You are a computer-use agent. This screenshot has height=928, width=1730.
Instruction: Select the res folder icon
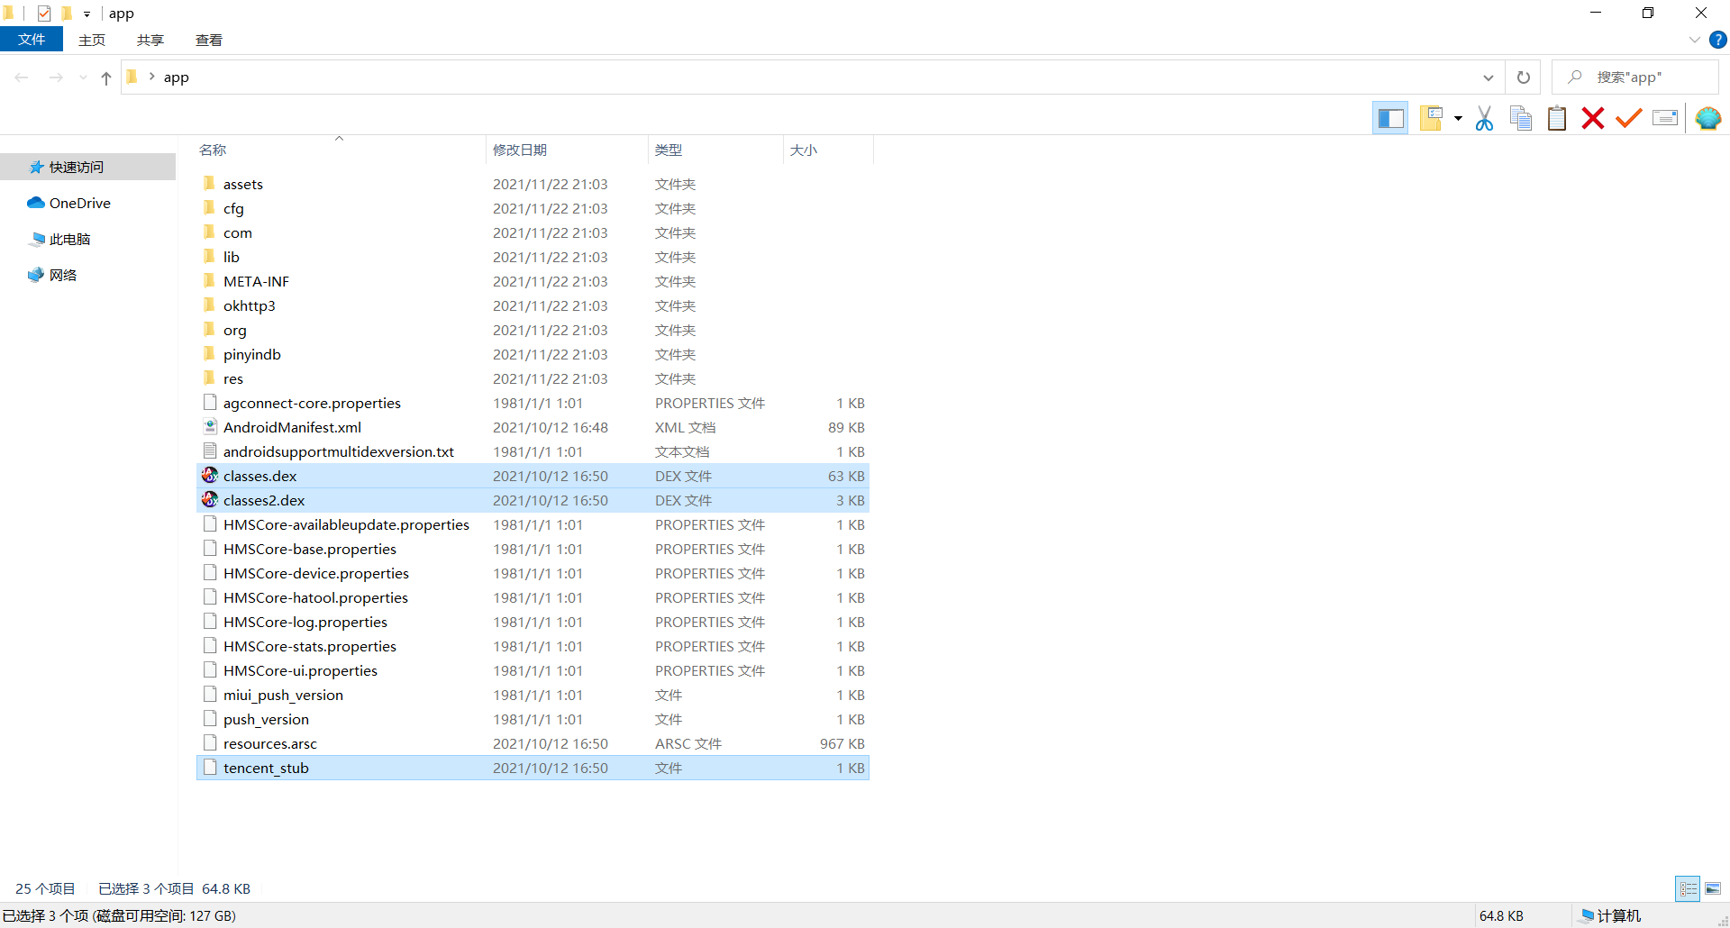tap(209, 378)
